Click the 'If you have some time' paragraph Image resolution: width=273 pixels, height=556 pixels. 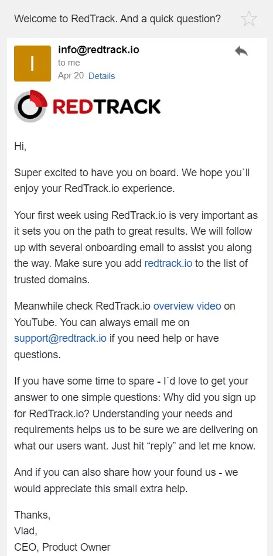pyautogui.click(x=136, y=413)
